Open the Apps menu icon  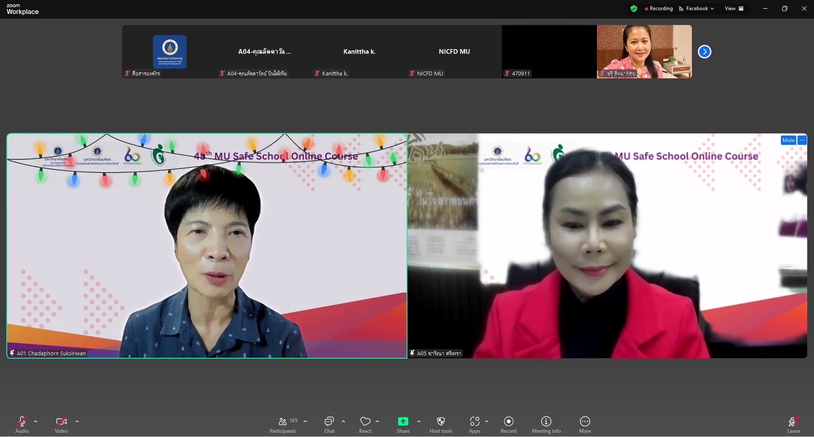tap(474, 422)
